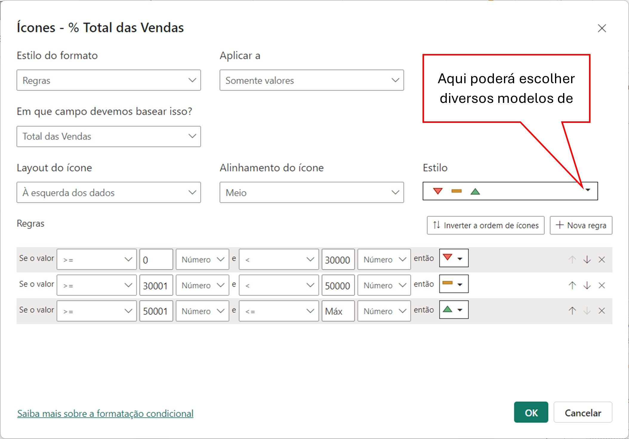The image size is (629, 439).
Task: Expand the Aplicar a Somente valores dropdown
Action: [312, 80]
